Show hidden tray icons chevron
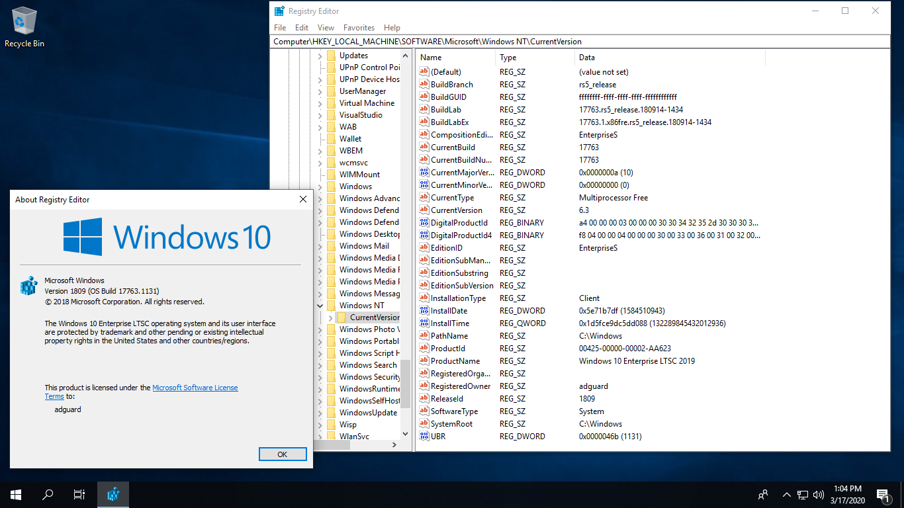Image resolution: width=904 pixels, height=508 pixels. (786, 494)
